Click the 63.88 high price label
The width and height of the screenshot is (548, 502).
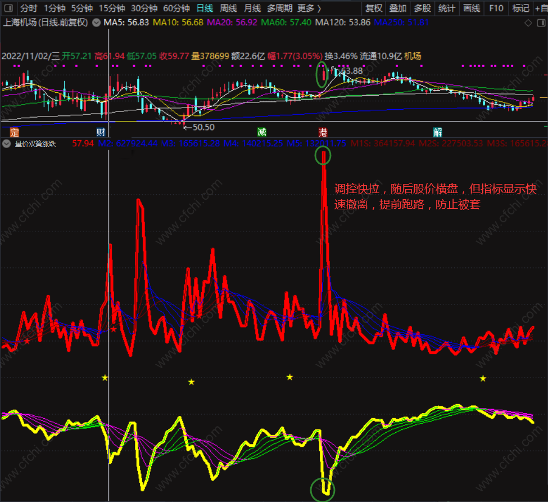tap(352, 71)
